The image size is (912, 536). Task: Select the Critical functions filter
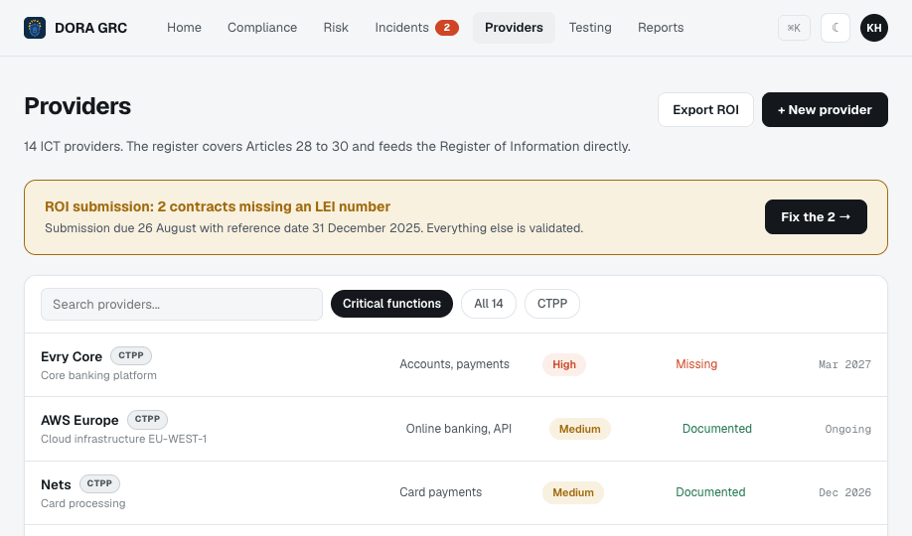pyautogui.click(x=391, y=304)
